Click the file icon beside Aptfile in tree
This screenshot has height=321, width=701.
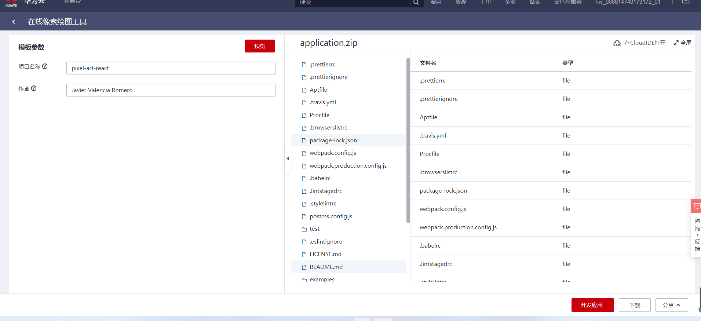[304, 90]
